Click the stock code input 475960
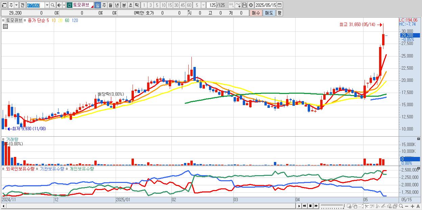The image size is (422, 210). pyautogui.click(x=36, y=5)
